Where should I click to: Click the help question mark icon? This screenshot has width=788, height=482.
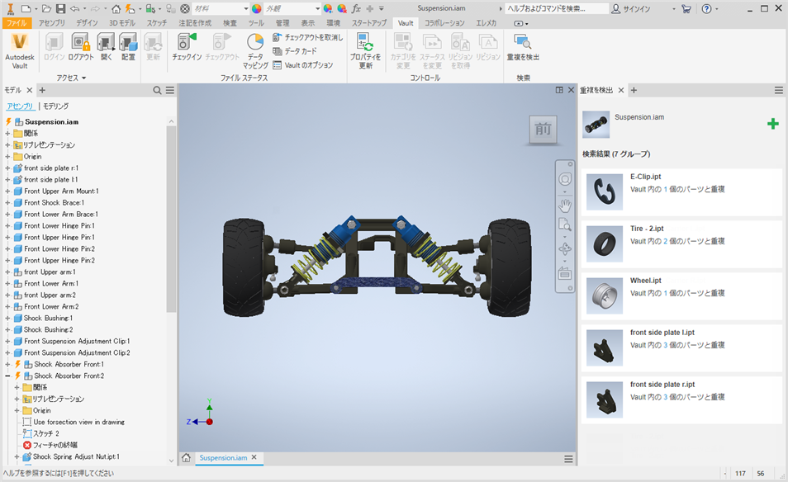click(706, 8)
